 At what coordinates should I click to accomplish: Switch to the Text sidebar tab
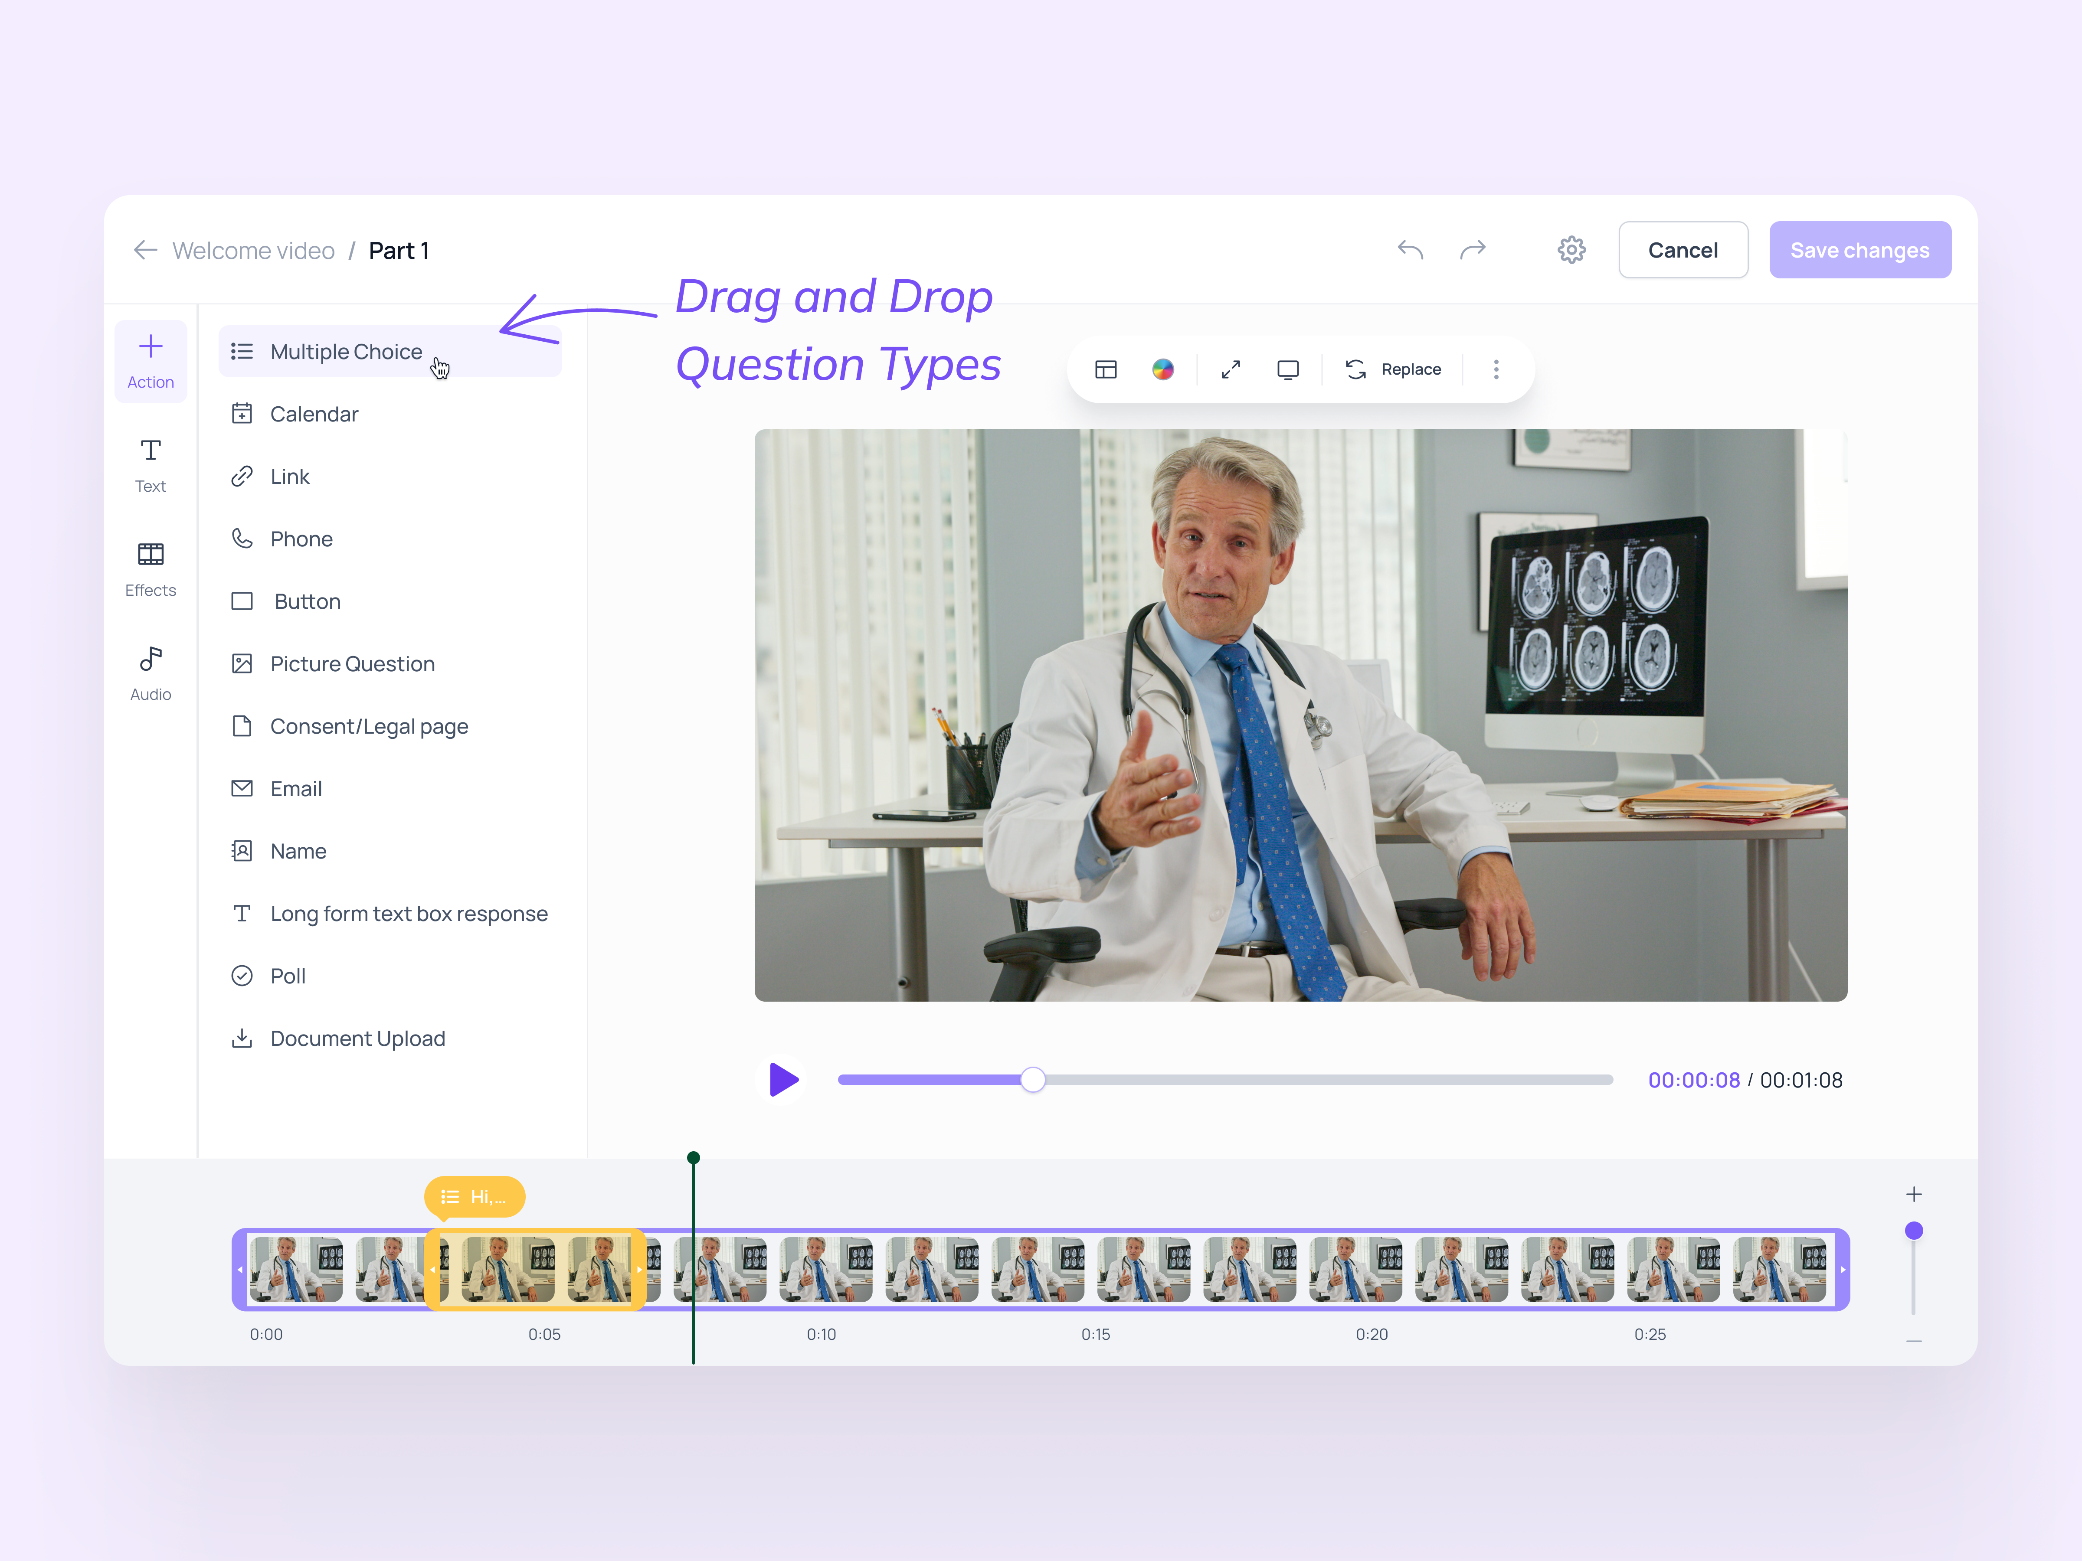(x=151, y=466)
